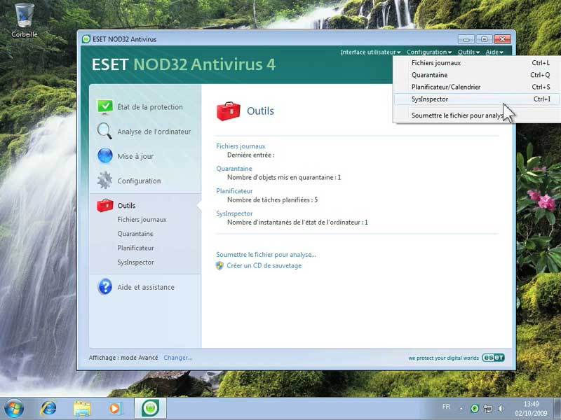Select Quarantaine in the Outils dropdown menu
Screen dimensions: 561x420
click(477, 75)
